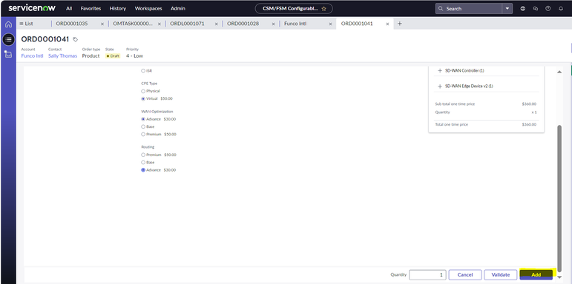Click the vertical scrollbar thumb
This screenshot has width=572, height=284.
(559, 198)
